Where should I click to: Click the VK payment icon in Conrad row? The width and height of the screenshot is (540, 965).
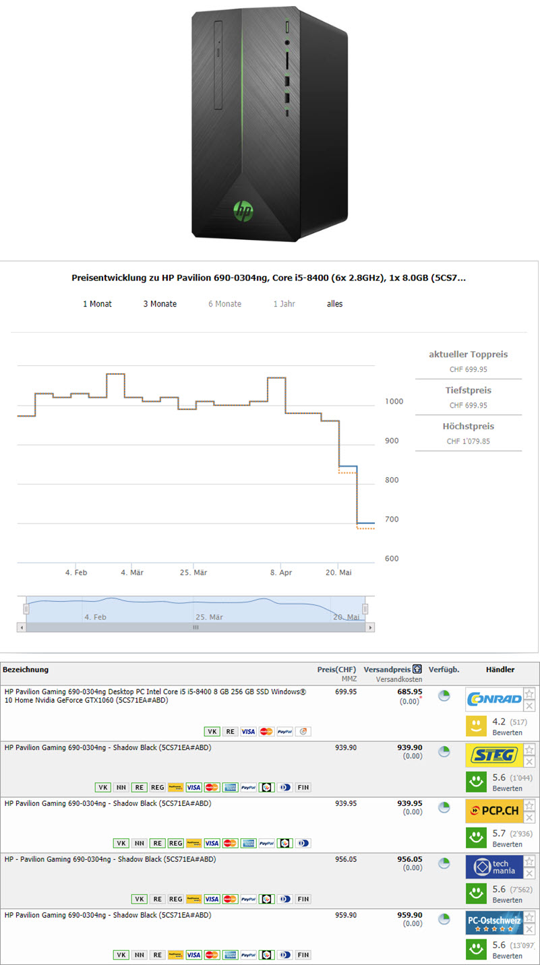click(212, 731)
